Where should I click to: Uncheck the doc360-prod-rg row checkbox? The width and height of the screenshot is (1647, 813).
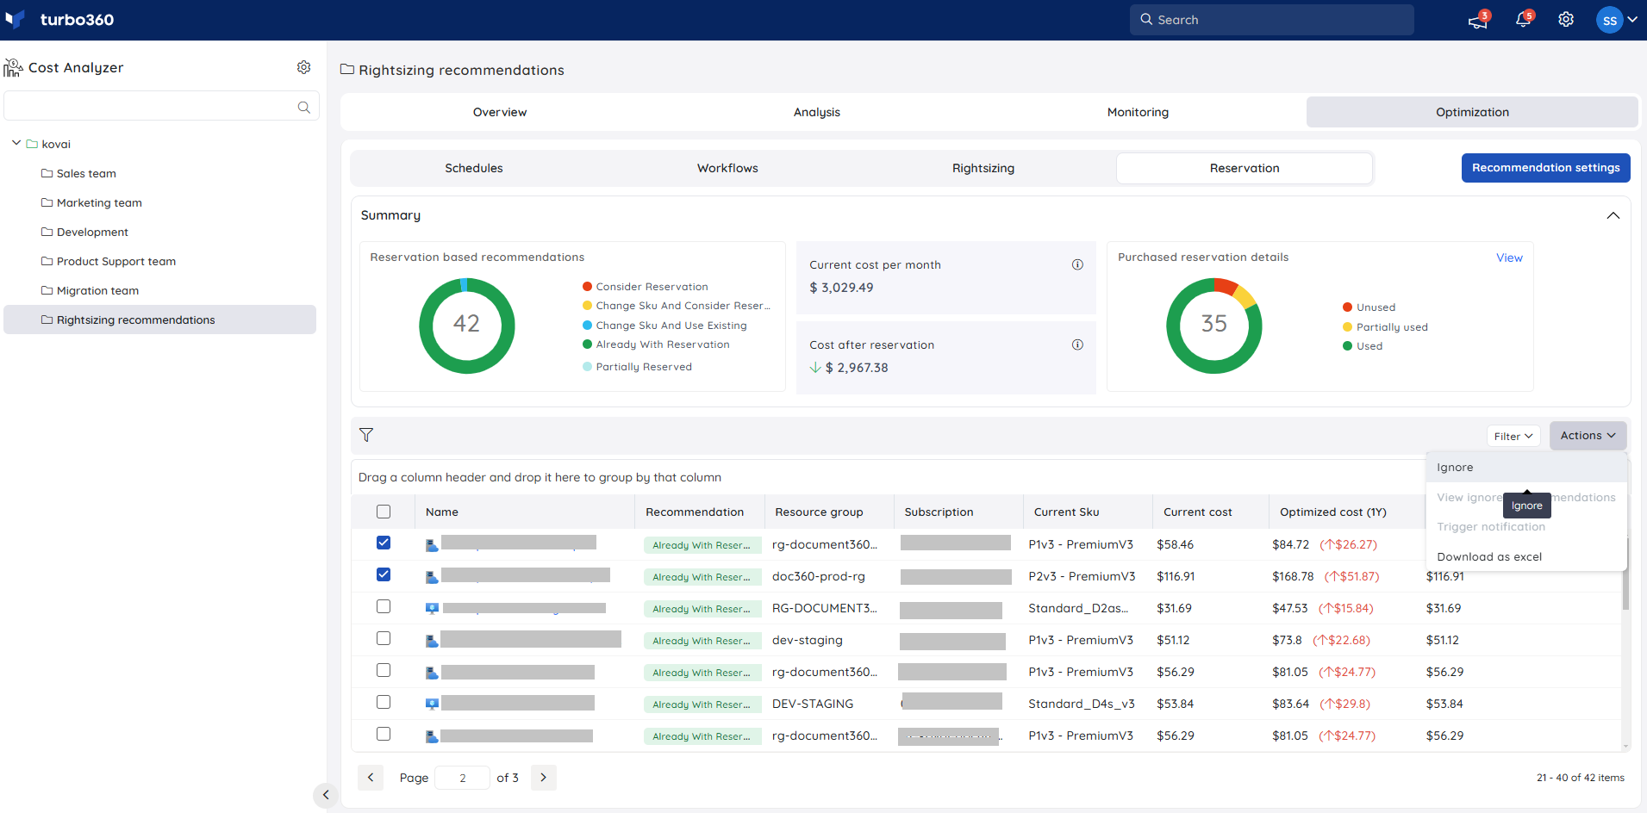click(384, 574)
